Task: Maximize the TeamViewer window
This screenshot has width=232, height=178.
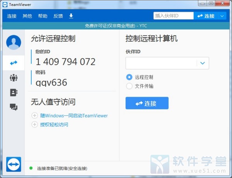Action: [211, 3]
